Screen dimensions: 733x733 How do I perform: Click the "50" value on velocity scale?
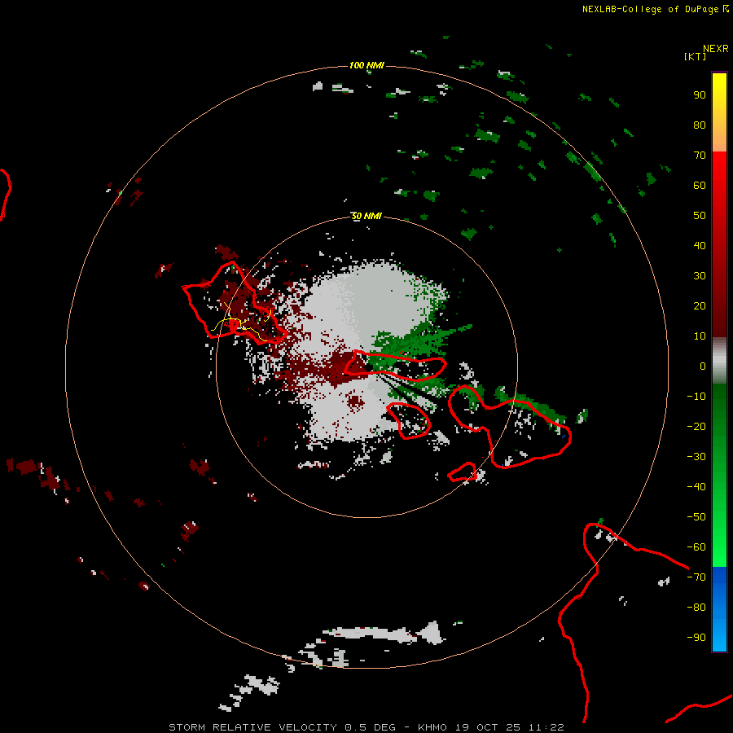[700, 216]
